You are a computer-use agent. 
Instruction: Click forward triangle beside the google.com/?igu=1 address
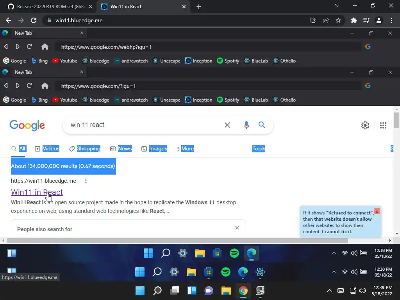pyautogui.click(x=17, y=86)
